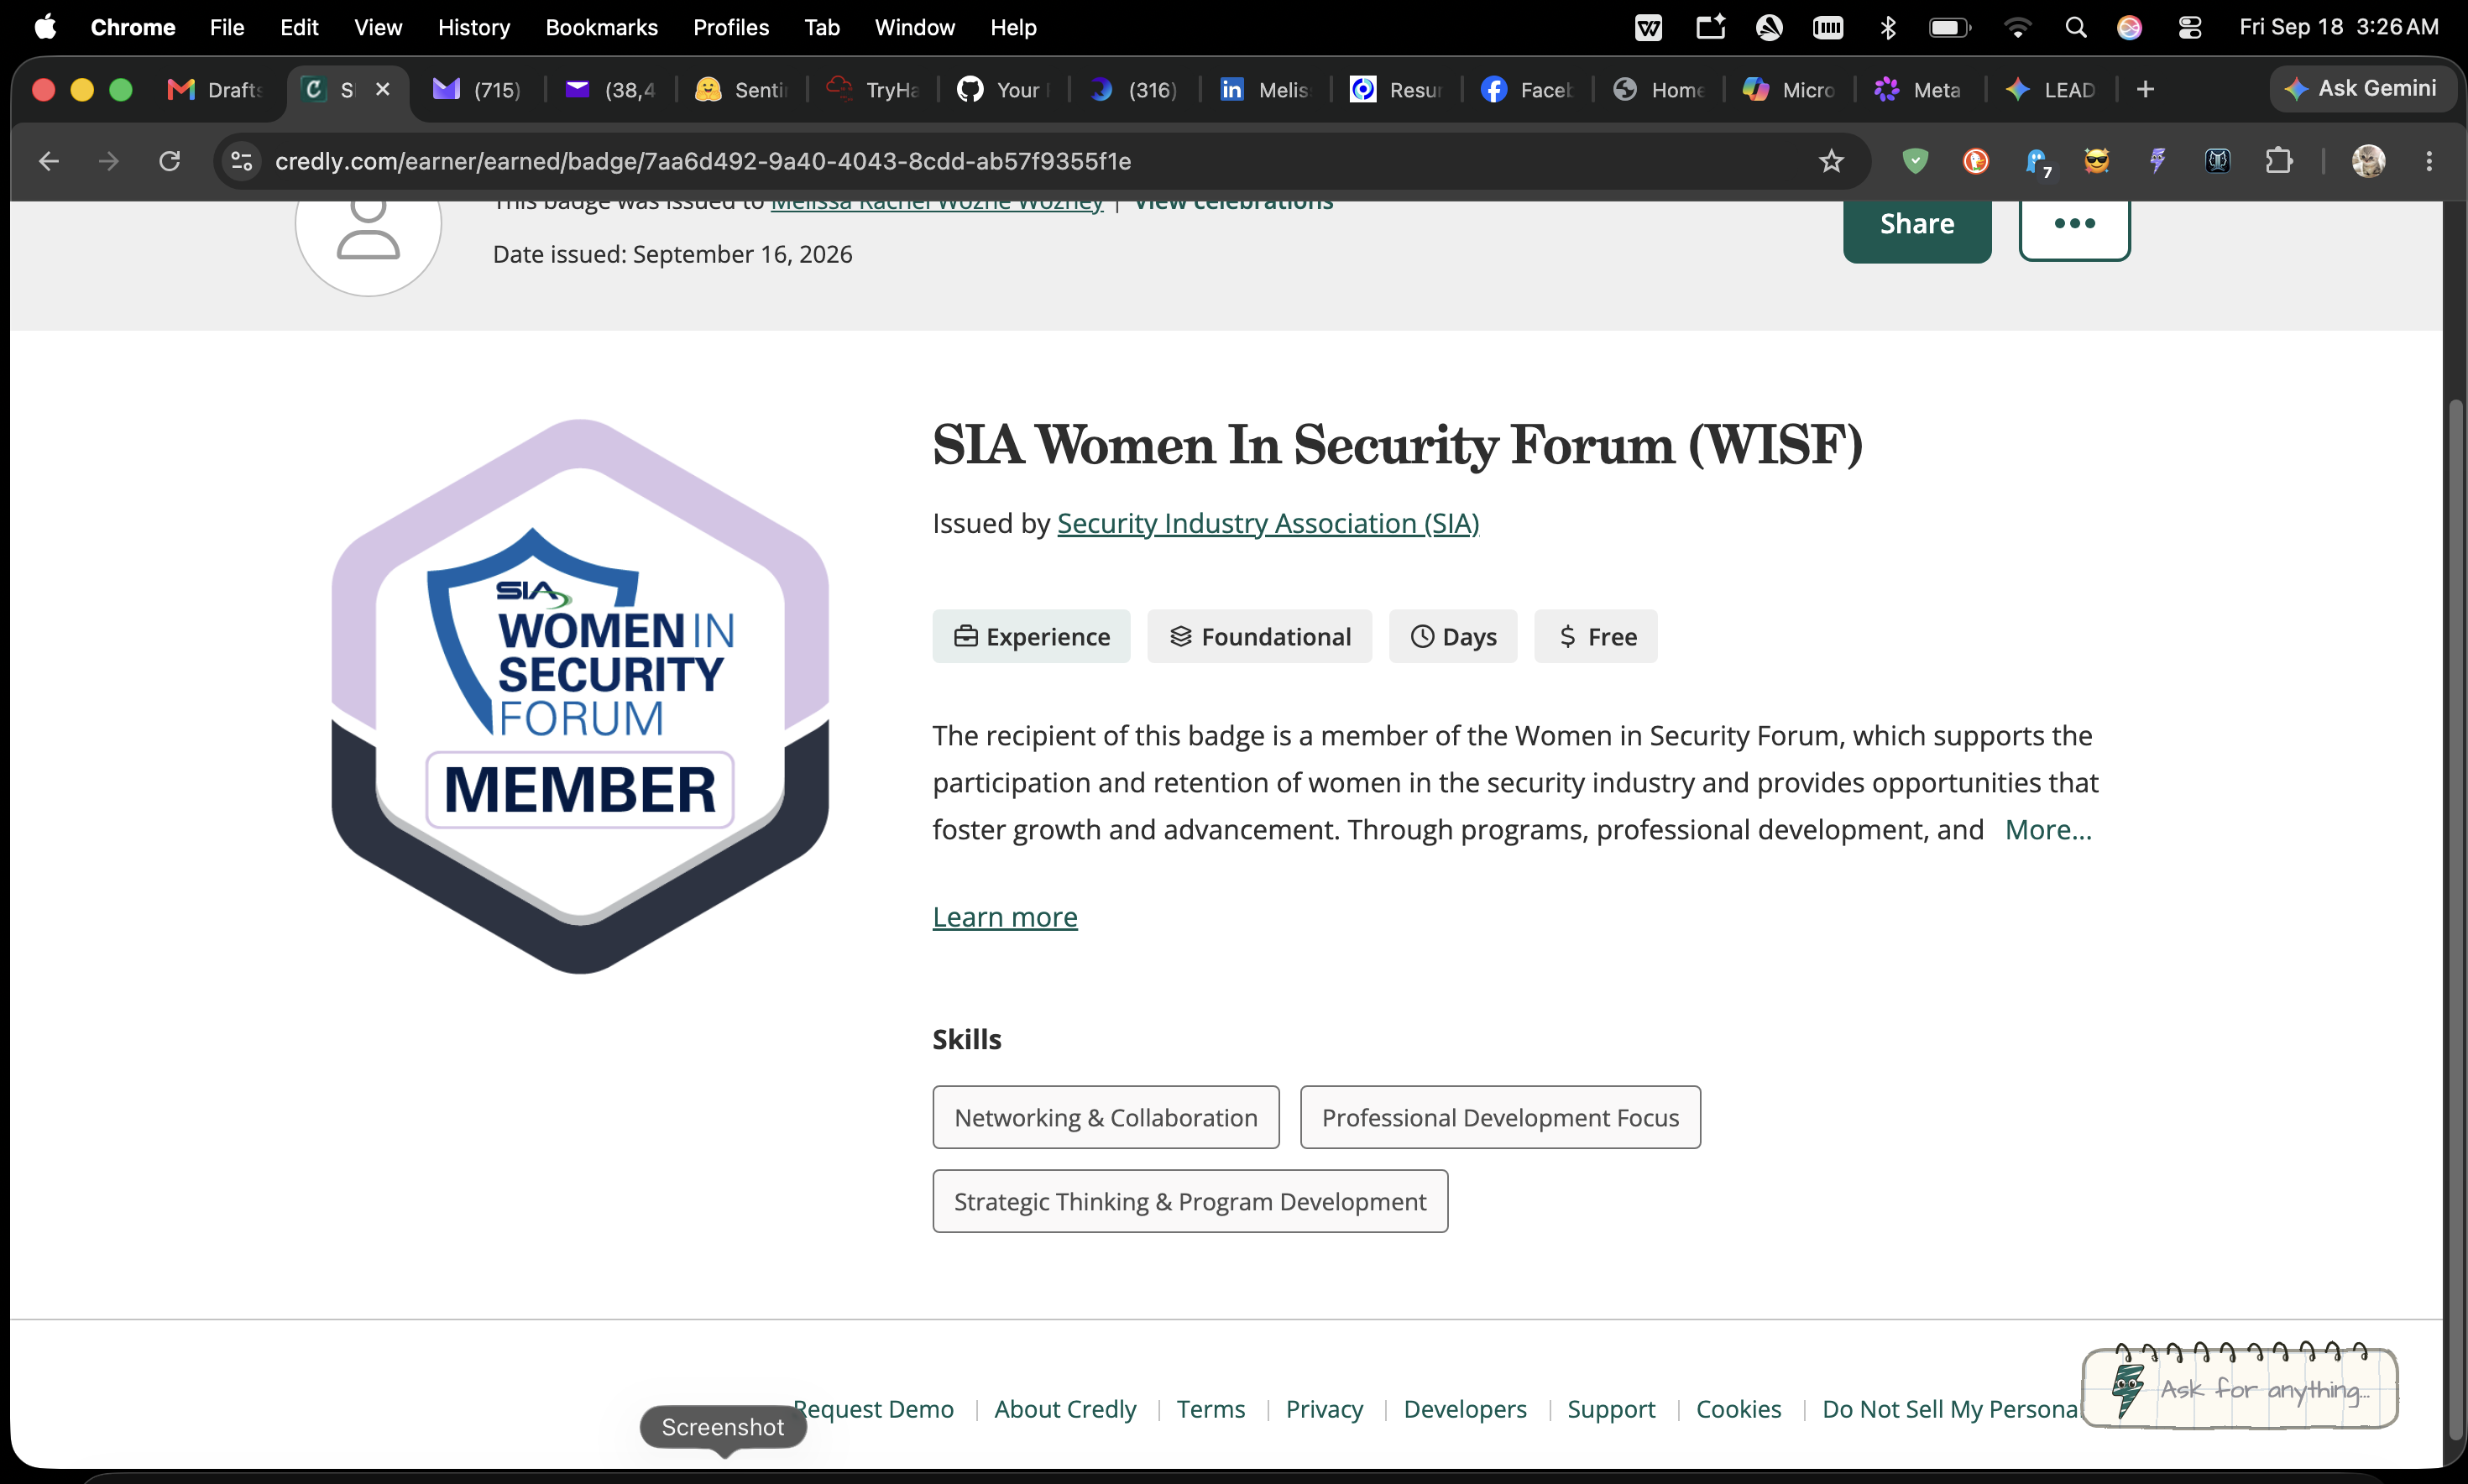Switch to the LinkedIn Melis tab
Viewport: 2468px width, 1484px height.
click(x=1265, y=90)
